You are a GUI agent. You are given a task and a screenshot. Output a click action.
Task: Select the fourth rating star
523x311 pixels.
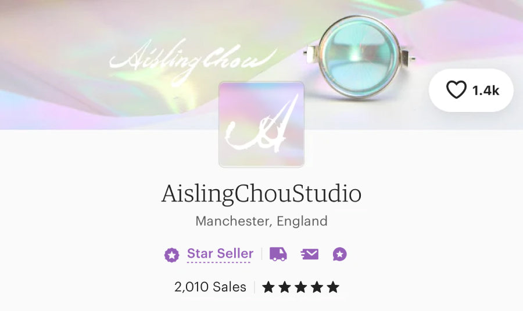[x=317, y=287]
